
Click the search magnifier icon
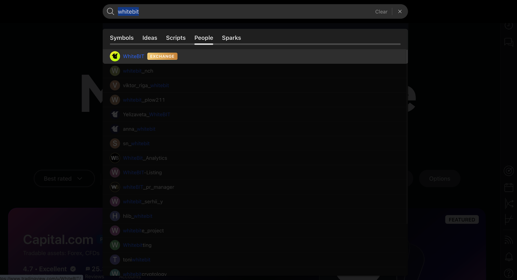111,12
